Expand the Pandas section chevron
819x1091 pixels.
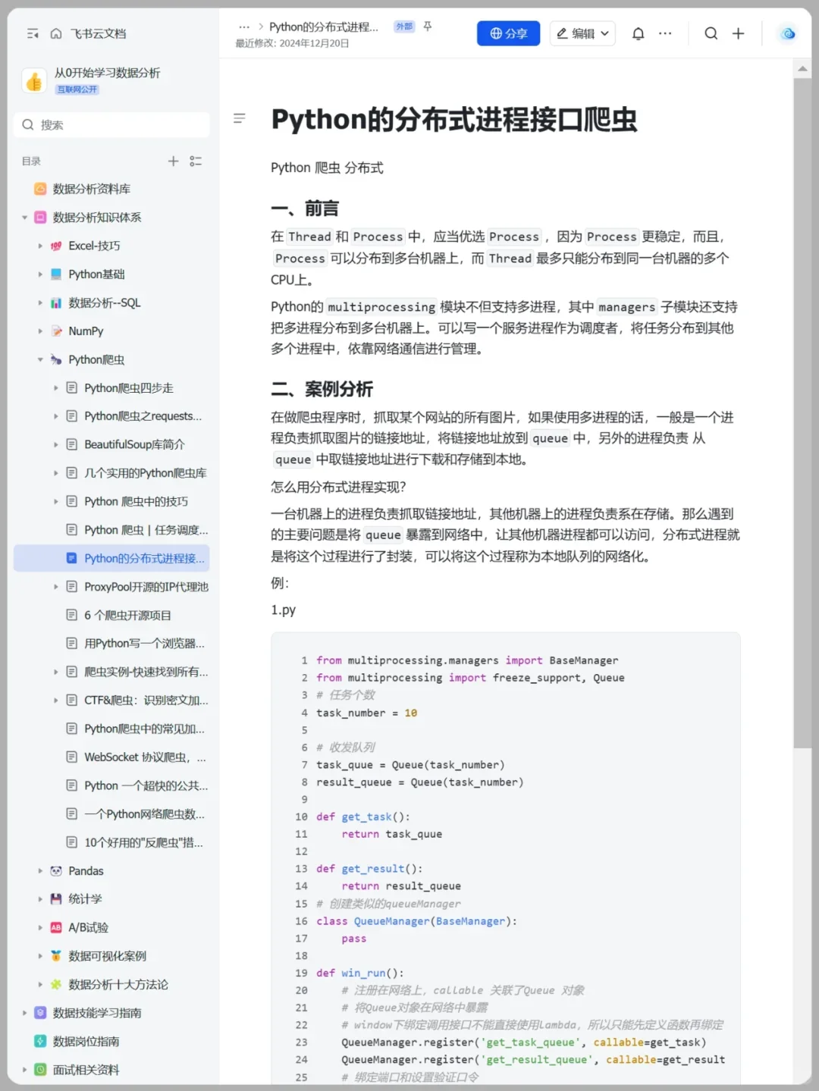[40, 870]
